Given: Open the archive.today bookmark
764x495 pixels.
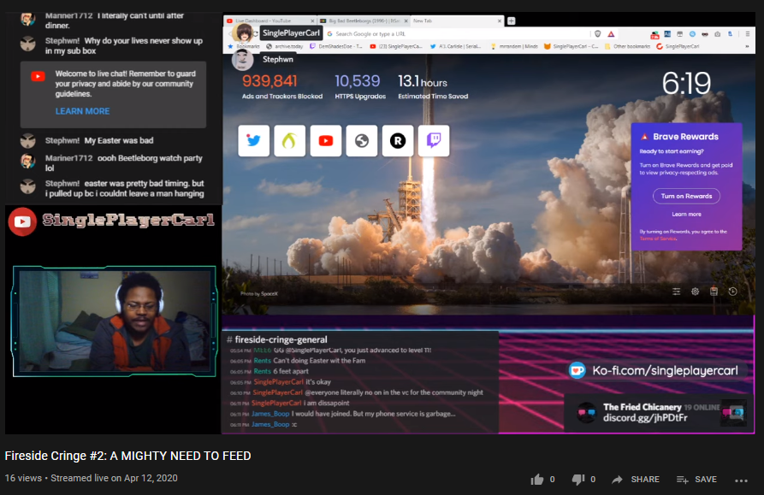Looking at the screenshot, I should 285,47.
